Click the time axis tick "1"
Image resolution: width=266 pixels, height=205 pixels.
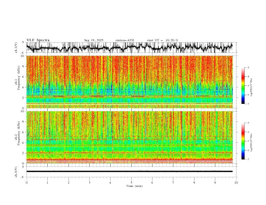[47, 183]
